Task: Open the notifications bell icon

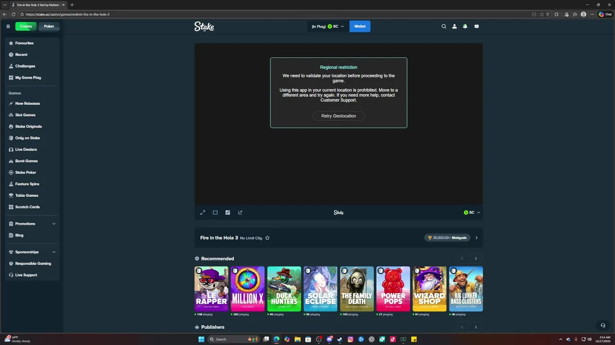Action: pyautogui.click(x=465, y=26)
